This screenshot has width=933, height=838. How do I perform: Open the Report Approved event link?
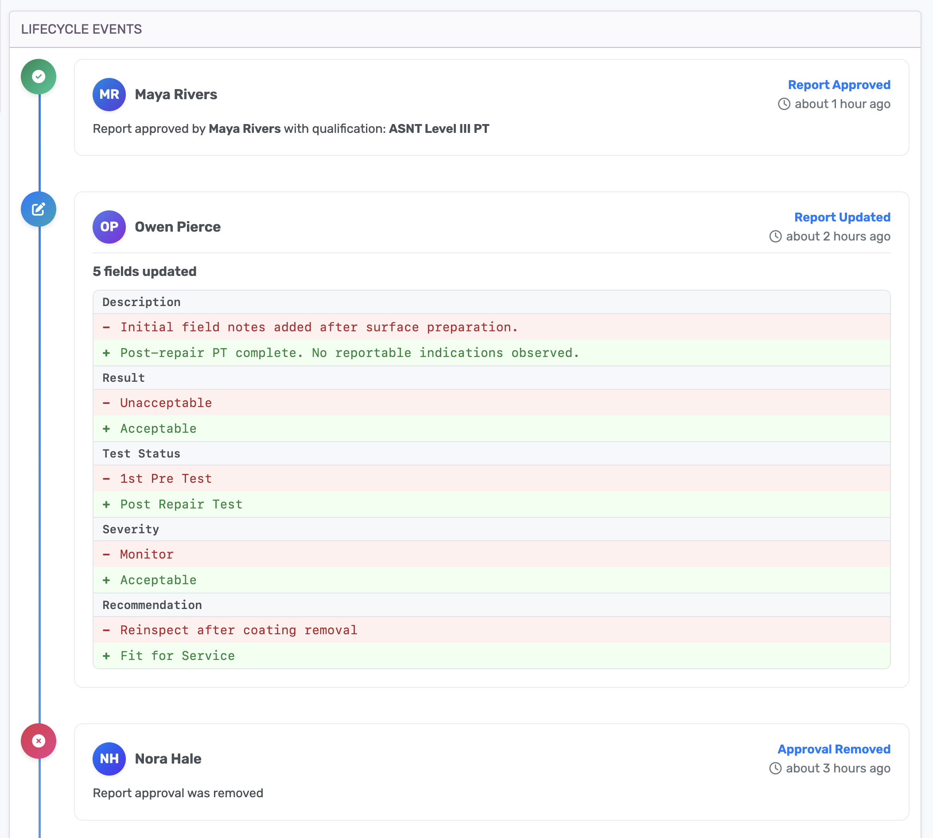pyautogui.click(x=839, y=85)
